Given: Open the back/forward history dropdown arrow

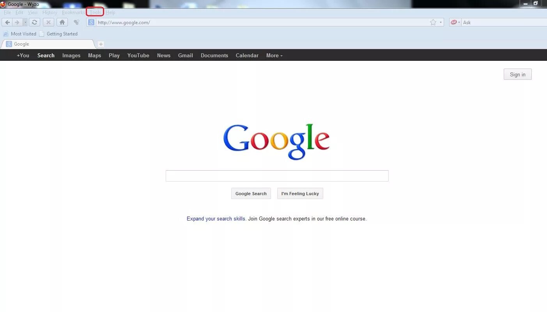Looking at the screenshot, I should click(x=25, y=22).
